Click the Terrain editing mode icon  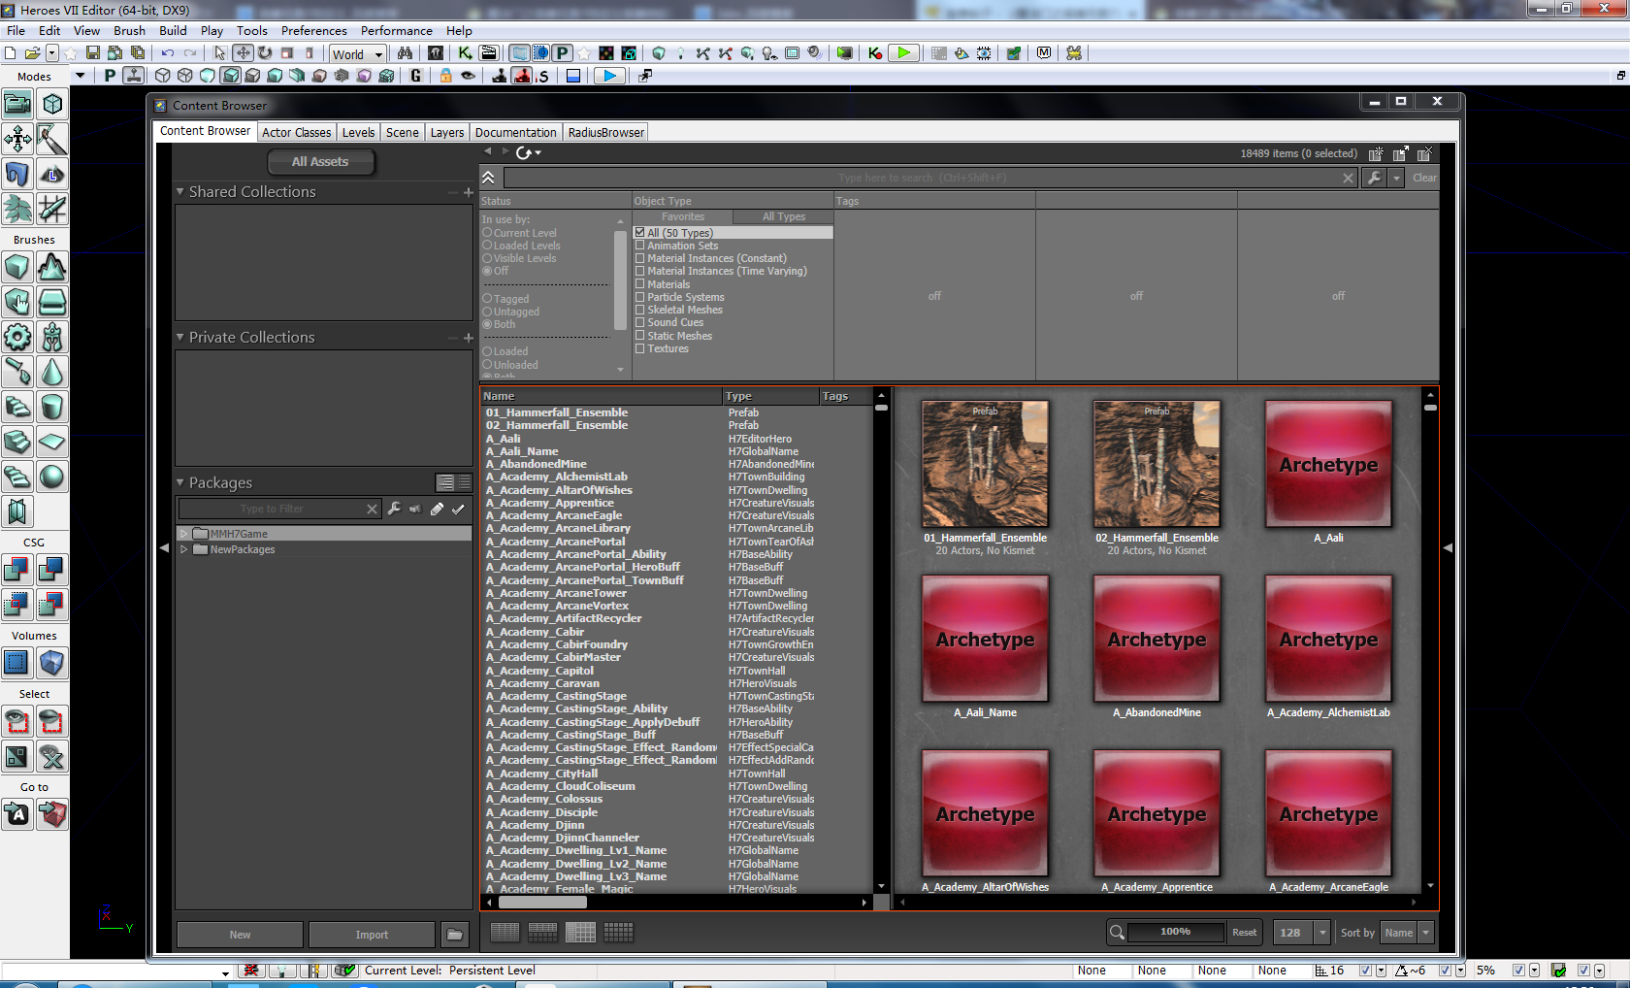click(52, 174)
